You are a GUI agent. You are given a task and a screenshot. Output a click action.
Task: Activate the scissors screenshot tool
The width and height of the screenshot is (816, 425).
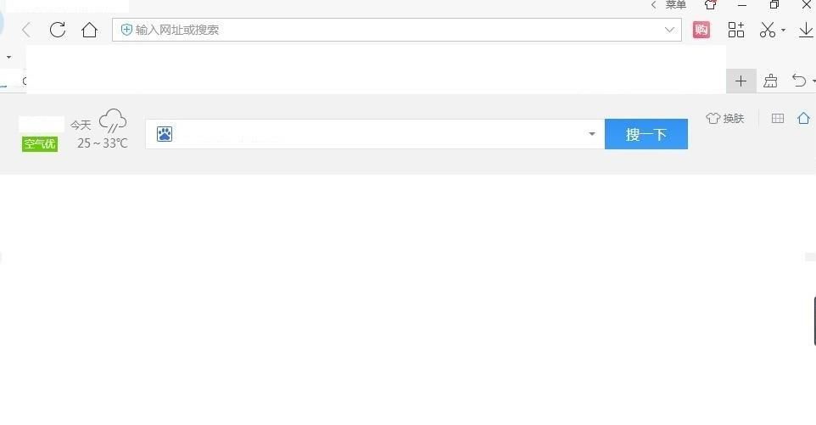coord(767,30)
